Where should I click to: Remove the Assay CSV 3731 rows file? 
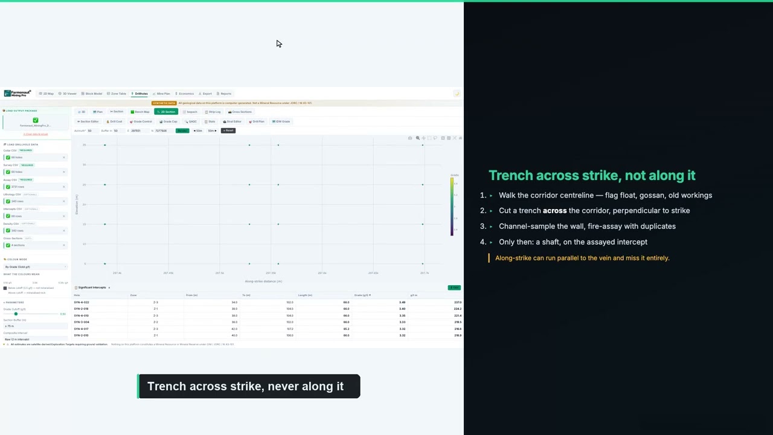coord(64,187)
